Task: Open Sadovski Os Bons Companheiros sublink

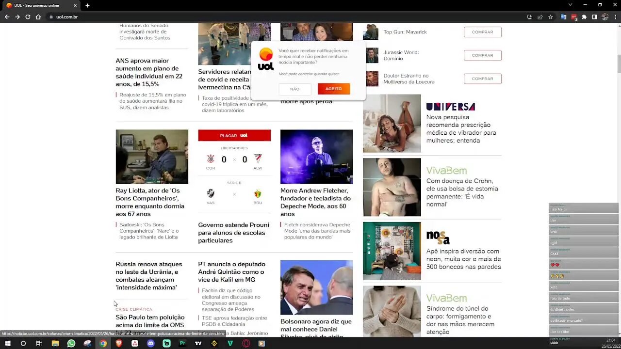Action: pyautogui.click(x=149, y=231)
